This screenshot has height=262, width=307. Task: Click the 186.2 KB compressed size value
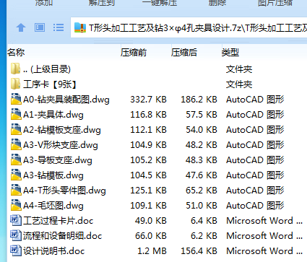pyautogui.click(x=199, y=100)
